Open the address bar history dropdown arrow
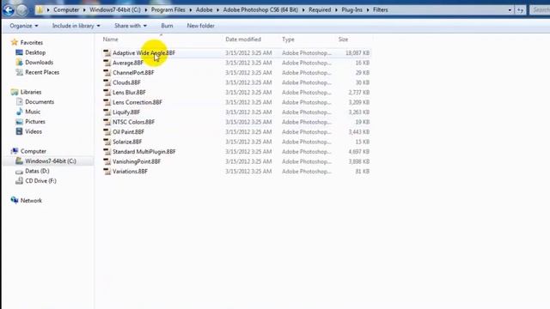Screen dimensions: 550x309 (510, 10)
